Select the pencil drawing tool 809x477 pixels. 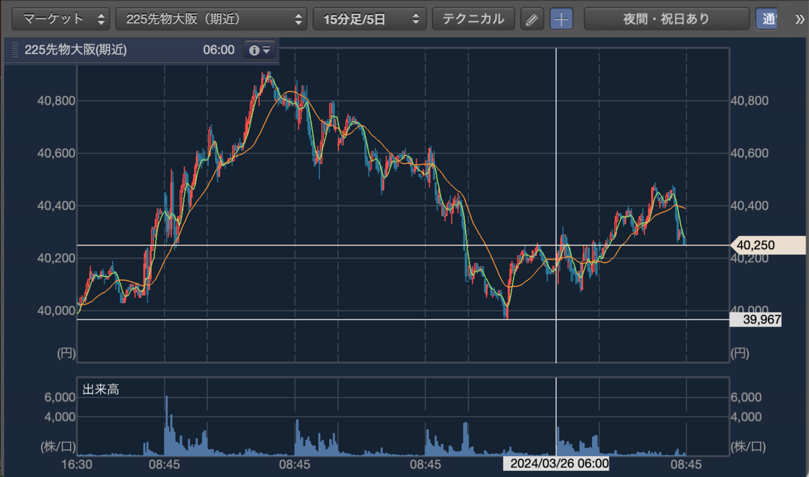click(x=533, y=19)
